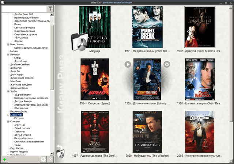Select Джеймс Бонд 007 in tree

point(23,14)
